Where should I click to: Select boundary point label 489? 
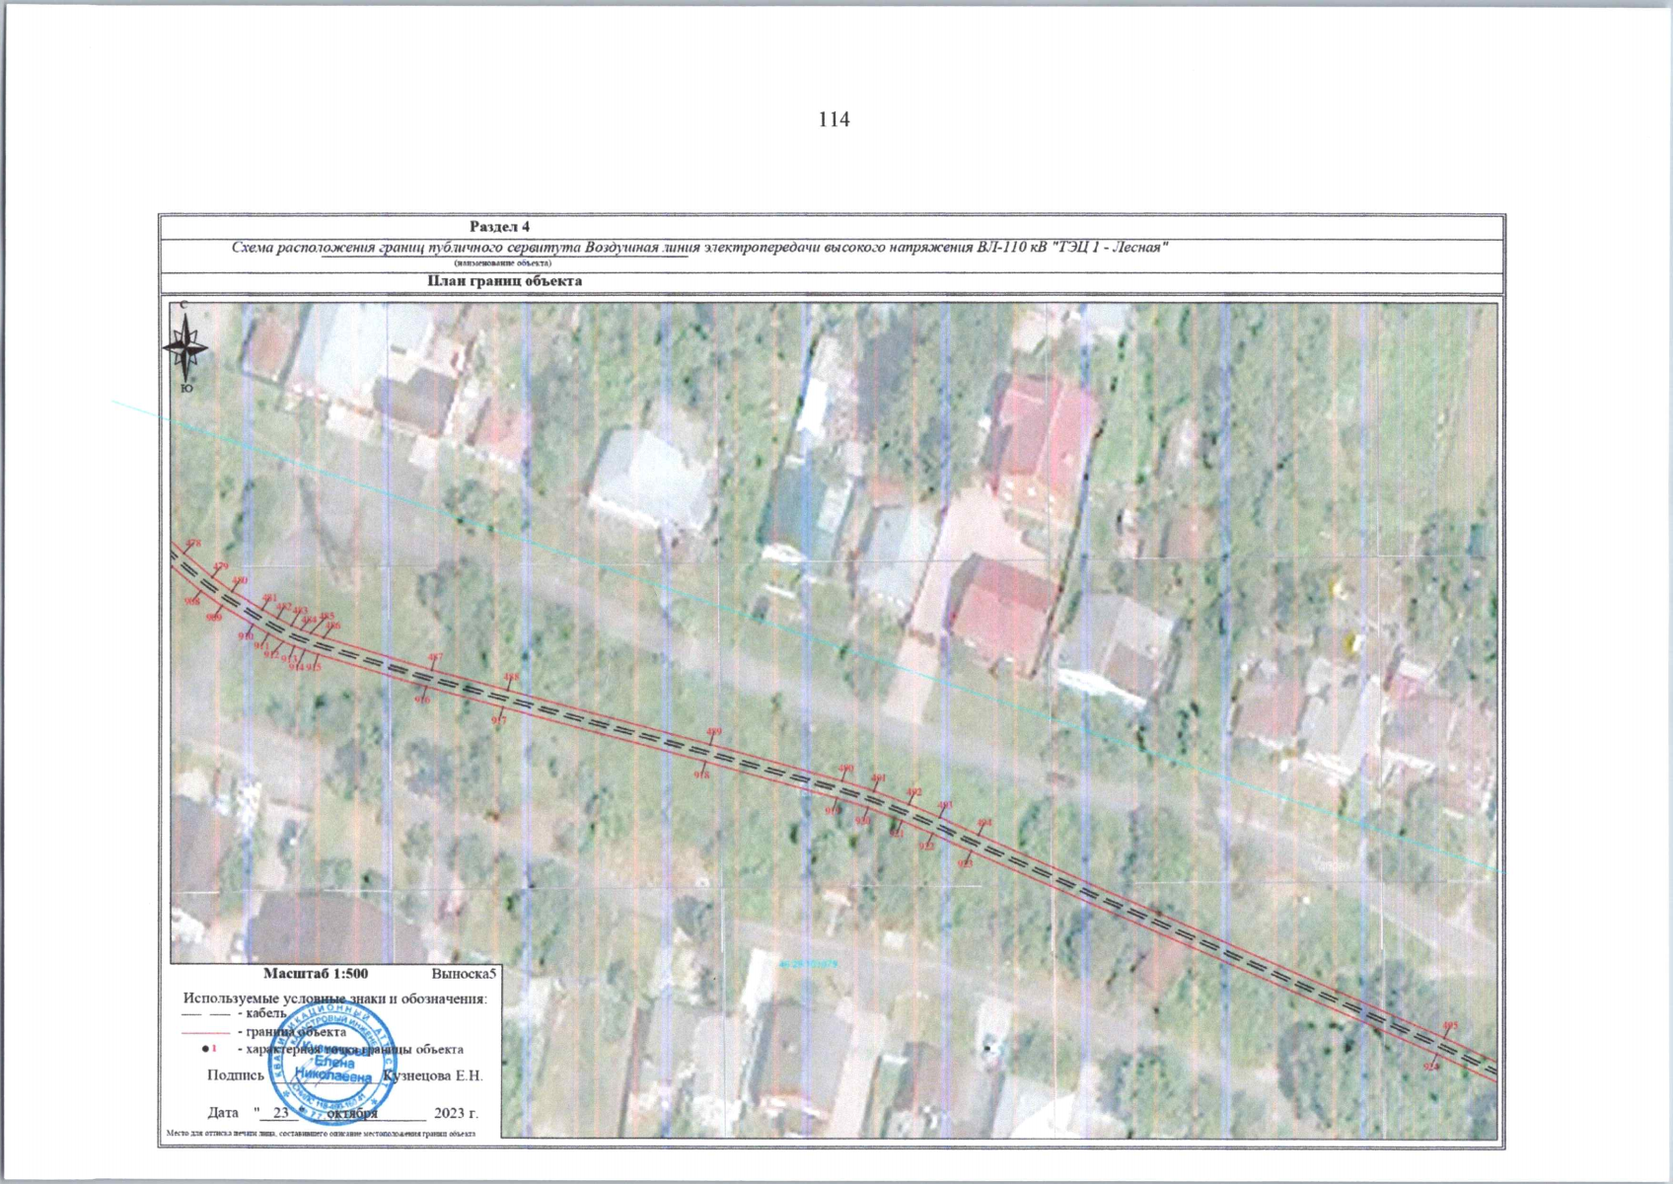point(714,732)
